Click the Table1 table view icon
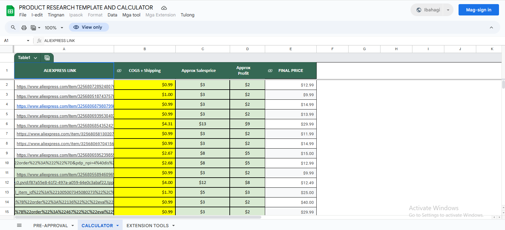Screen dimensions: 505x230 tap(47, 58)
